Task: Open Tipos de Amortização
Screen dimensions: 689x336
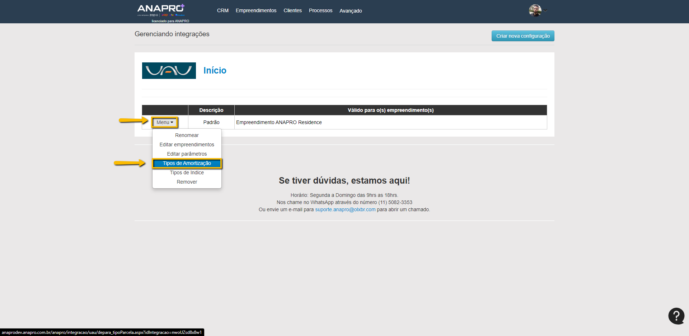Action: [187, 163]
